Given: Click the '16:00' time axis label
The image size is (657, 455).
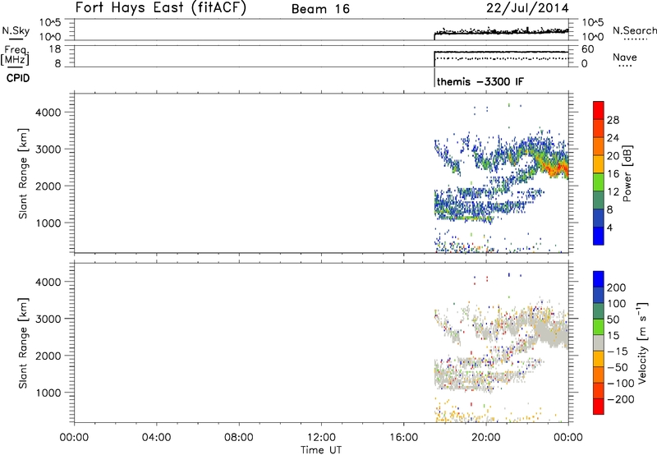Looking at the screenshot, I should (403, 438).
